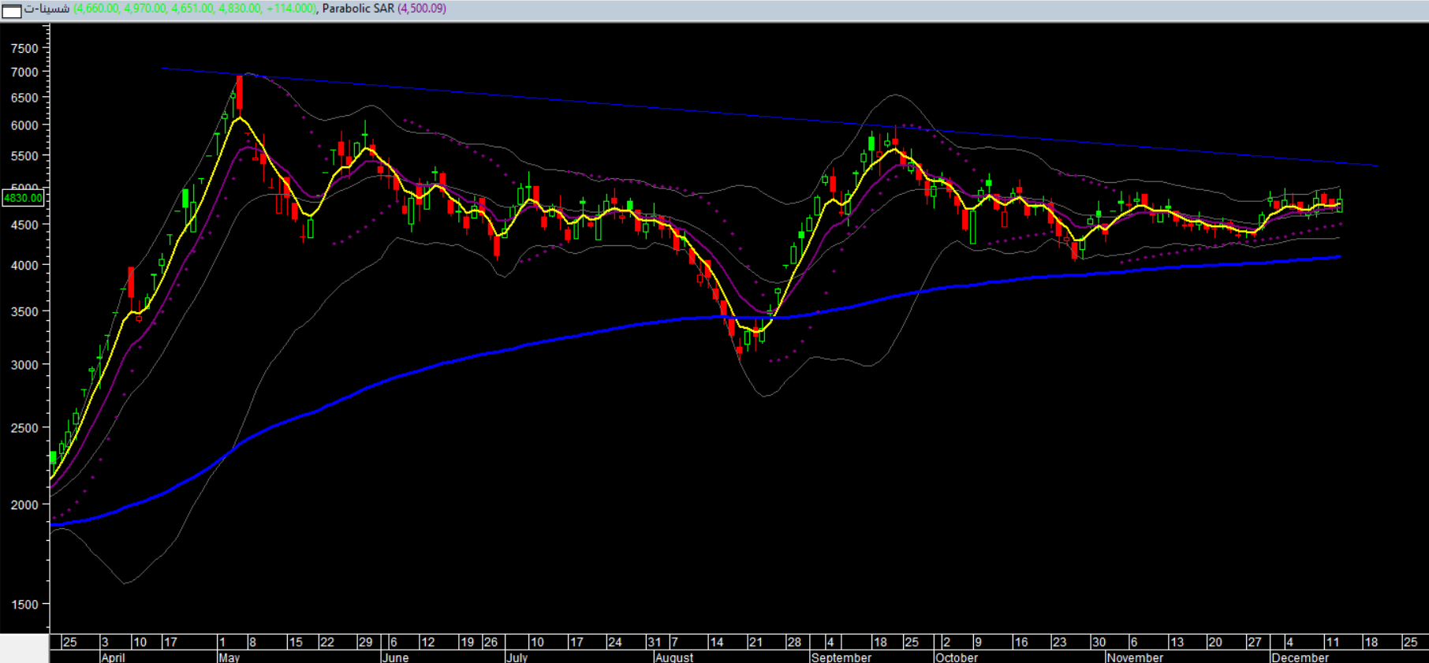This screenshot has height=663, width=1429.
Task: Click the May 22 date label
Action: pos(327,642)
